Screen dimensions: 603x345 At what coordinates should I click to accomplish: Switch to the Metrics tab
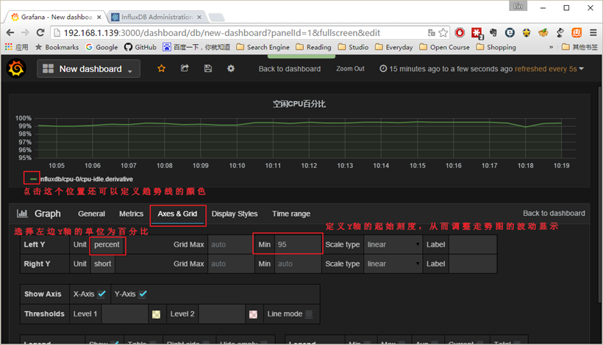coord(131,214)
